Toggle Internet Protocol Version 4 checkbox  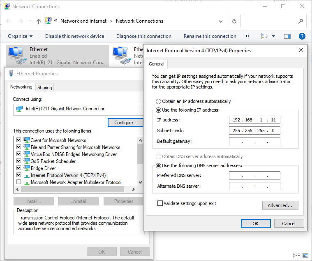click(19, 175)
